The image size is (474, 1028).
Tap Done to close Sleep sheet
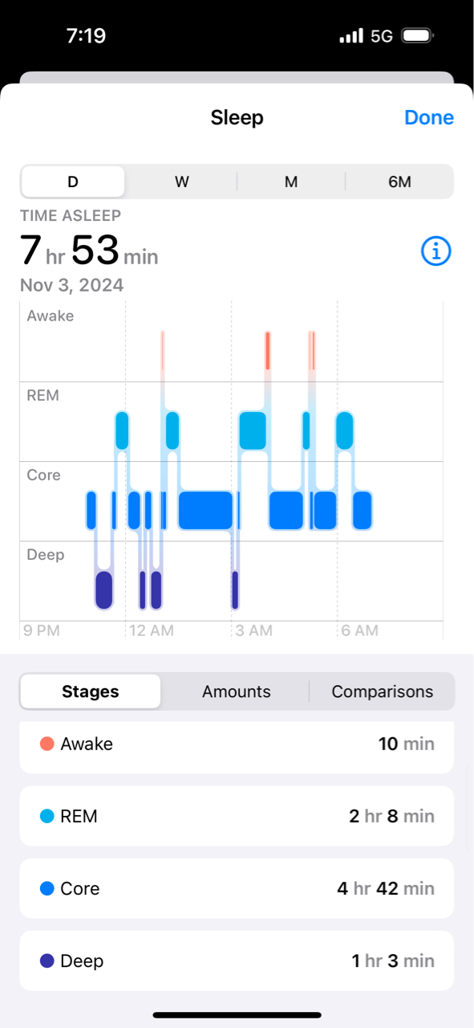click(429, 117)
